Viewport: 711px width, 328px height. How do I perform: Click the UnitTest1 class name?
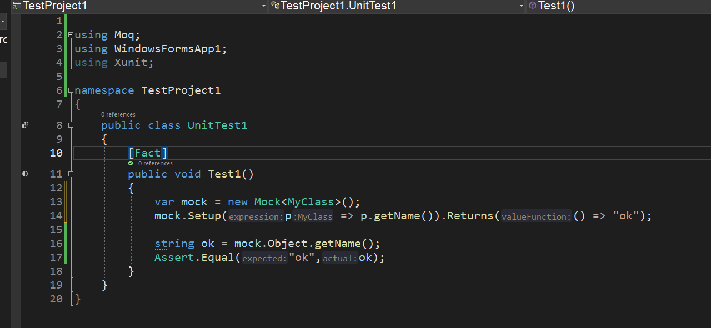pyautogui.click(x=217, y=125)
